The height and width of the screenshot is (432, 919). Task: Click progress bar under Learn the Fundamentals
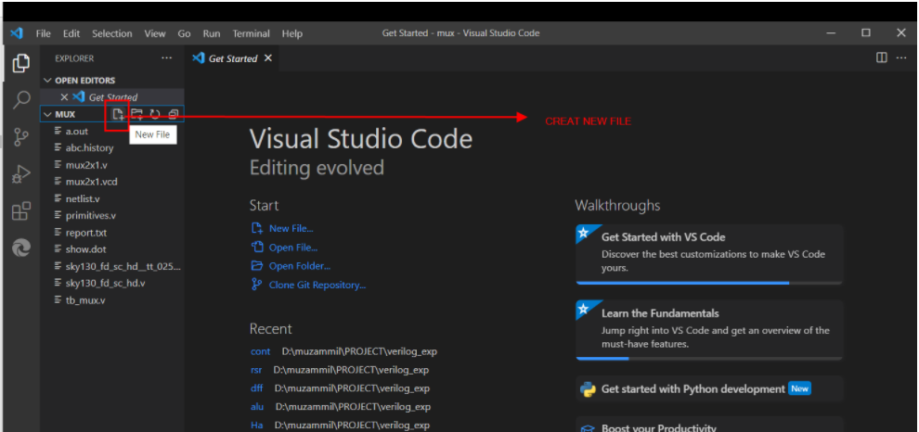point(709,358)
